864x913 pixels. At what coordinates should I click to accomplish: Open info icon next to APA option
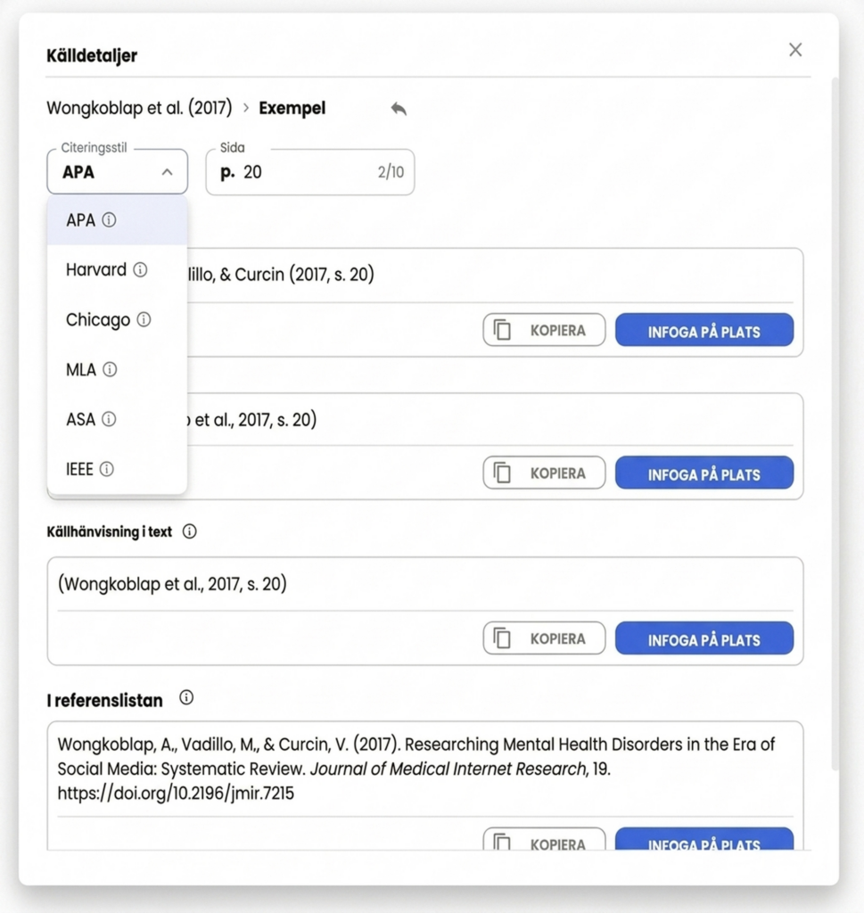coord(109,220)
